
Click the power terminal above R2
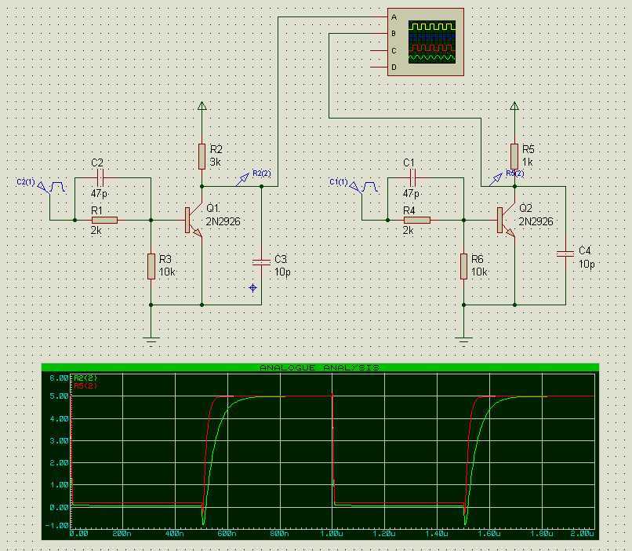point(202,106)
